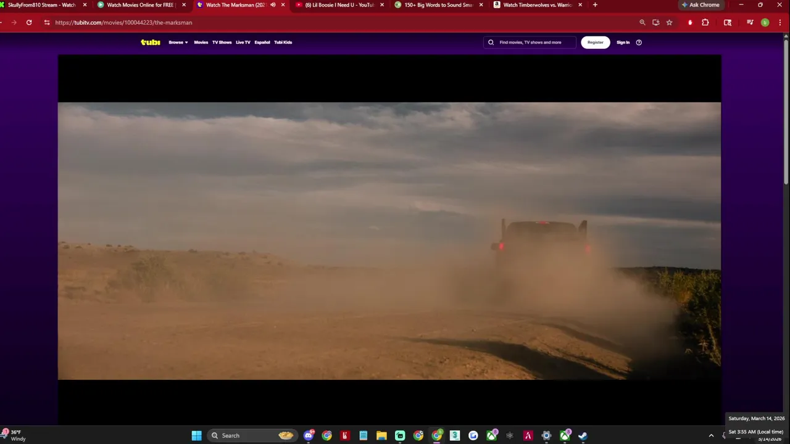Switch to Español content
This screenshot has width=790, height=444.
[262, 43]
